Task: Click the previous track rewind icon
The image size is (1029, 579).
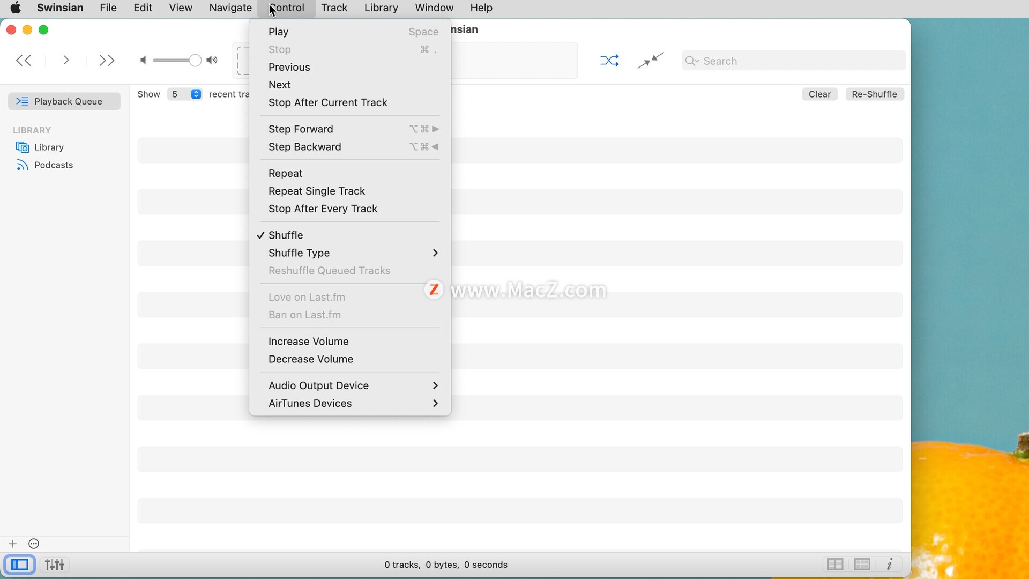Action: click(x=24, y=60)
